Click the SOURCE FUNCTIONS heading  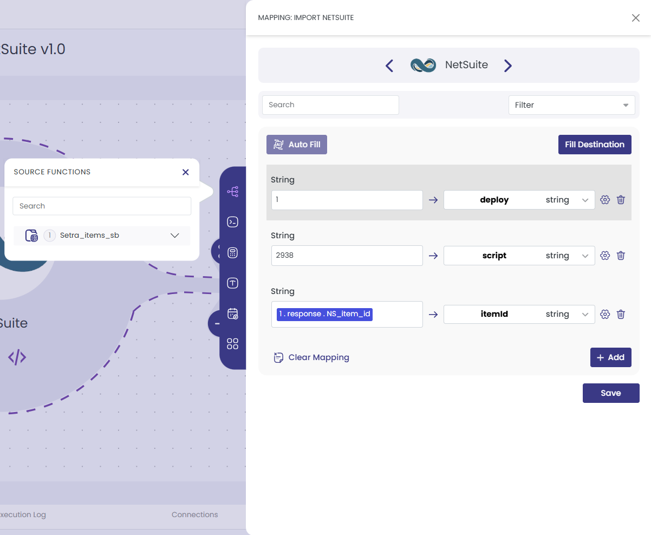[52, 172]
